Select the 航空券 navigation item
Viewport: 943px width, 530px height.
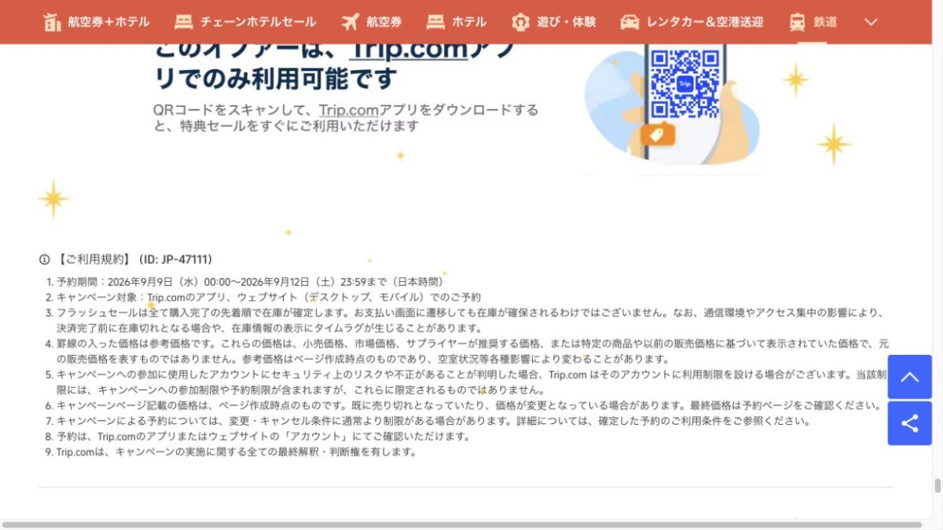(372, 22)
